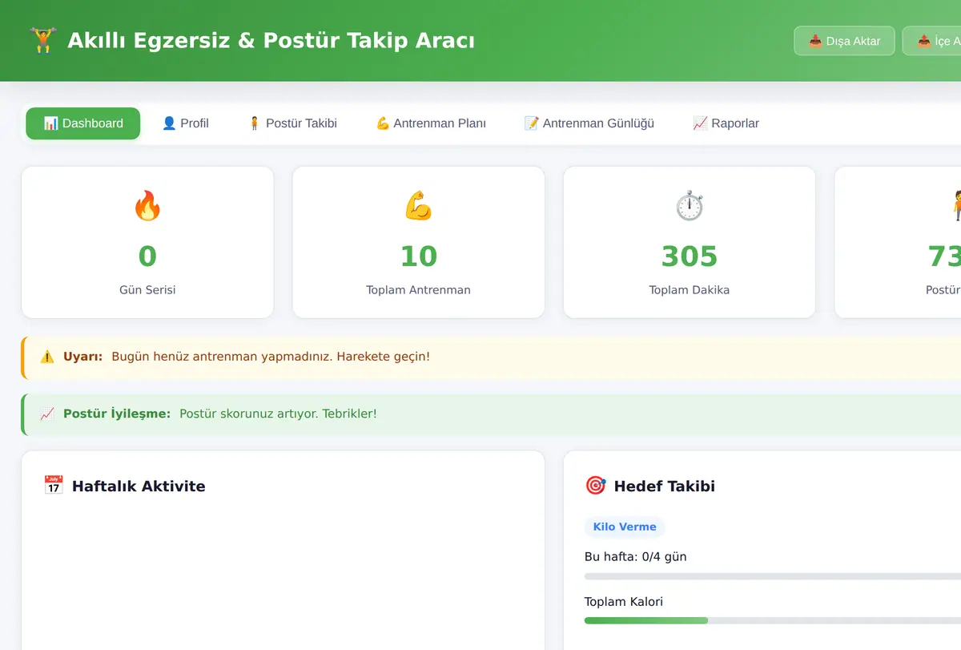961x650 pixels.
Task: Click the 'Toplam Kalori' label
Action: point(624,602)
